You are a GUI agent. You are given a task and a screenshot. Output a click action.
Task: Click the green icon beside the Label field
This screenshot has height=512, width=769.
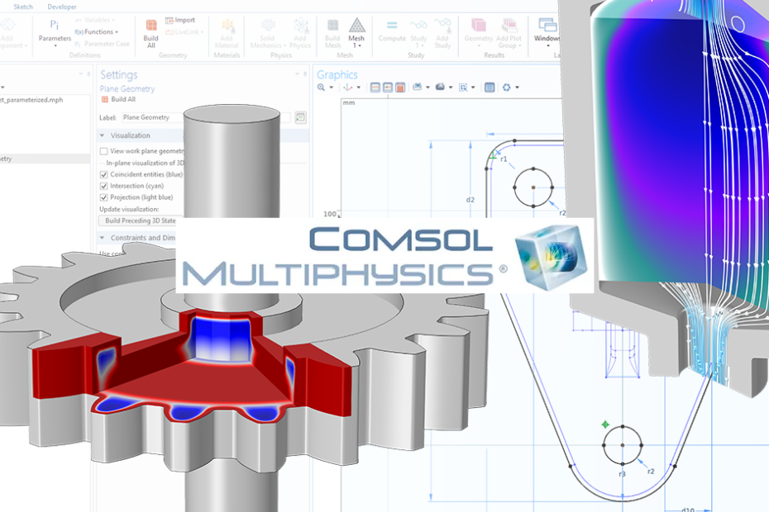(300, 117)
